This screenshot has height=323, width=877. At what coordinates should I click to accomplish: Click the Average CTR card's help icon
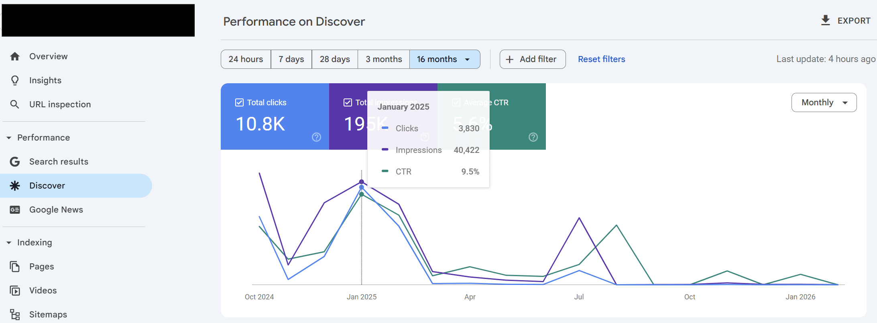point(533,137)
